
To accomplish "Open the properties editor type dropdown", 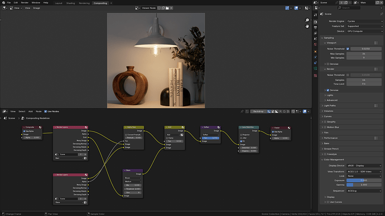I will click(317, 8).
